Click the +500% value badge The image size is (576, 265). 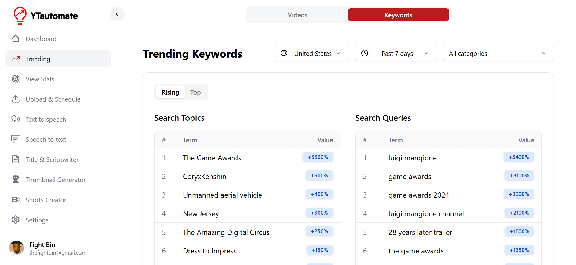coord(319,175)
